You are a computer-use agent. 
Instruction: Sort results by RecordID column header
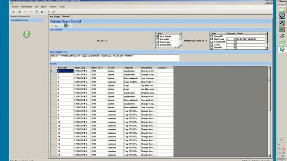[65, 68]
